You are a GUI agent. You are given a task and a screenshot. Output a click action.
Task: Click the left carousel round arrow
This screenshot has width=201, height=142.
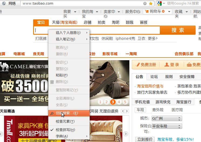[x=1, y=134]
